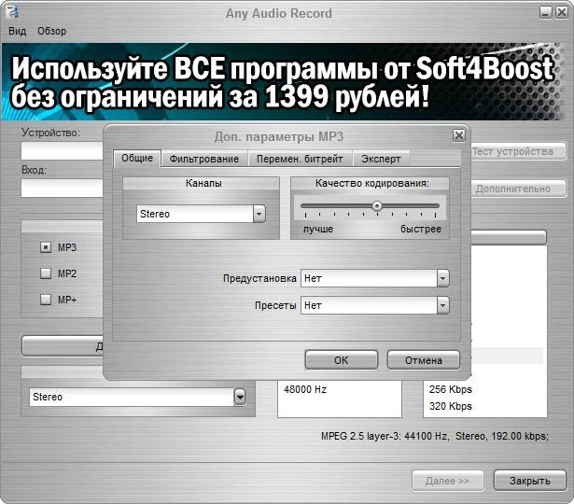Screen dimensions: 574x504
Task: Click the Any Audio Record app icon
Action: click(x=14, y=12)
